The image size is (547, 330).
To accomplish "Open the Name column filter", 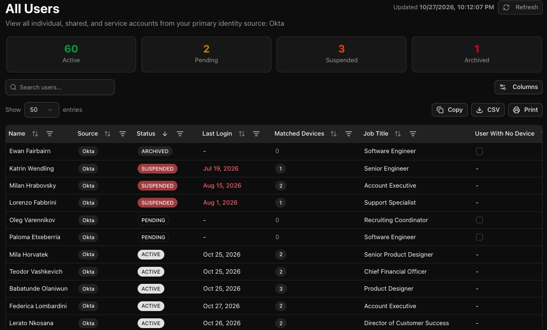I will (x=50, y=134).
